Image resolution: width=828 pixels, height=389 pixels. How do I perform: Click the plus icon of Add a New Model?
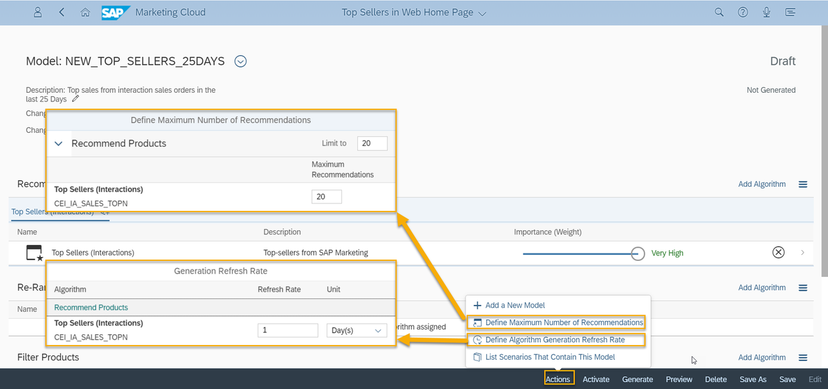(x=477, y=305)
